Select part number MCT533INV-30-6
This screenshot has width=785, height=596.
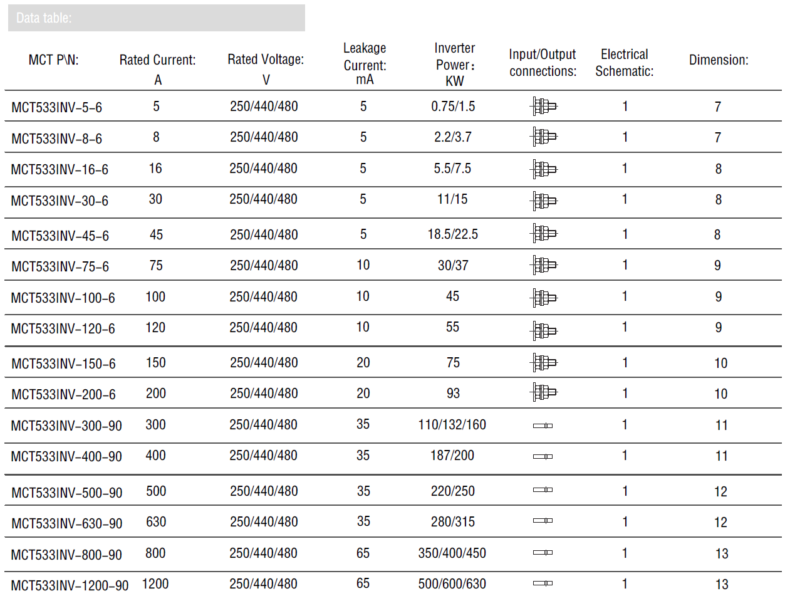pyautogui.click(x=60, y=201)
